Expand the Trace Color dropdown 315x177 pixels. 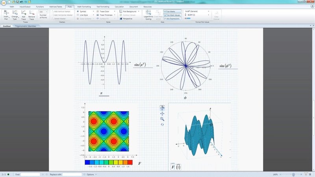pos(115,11)
